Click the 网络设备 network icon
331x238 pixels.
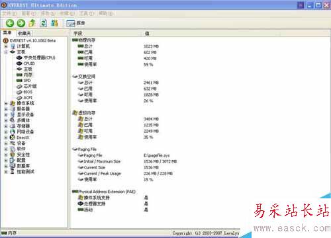13,132
